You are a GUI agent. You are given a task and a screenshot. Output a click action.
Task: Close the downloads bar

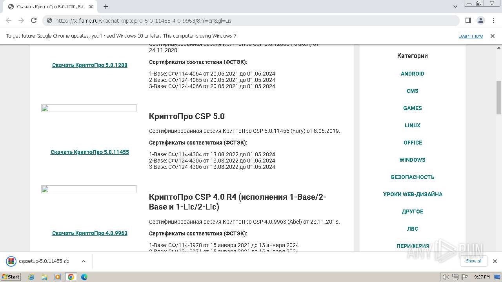pyautogui.click(x=495, y=261)
